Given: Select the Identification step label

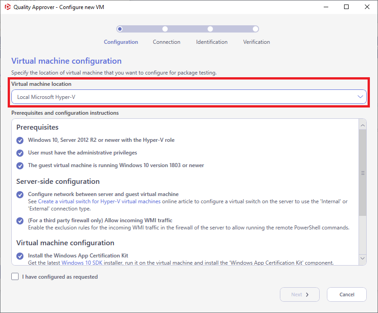Looking at the screenshot, I should coord(212,42).
